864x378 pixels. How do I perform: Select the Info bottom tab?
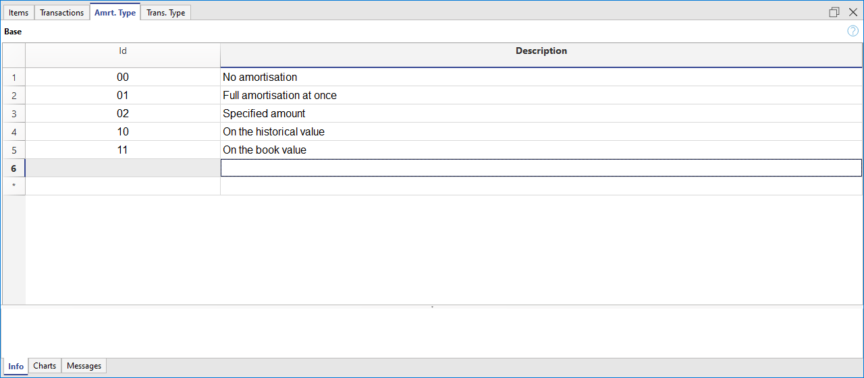(x=16, y=367)
